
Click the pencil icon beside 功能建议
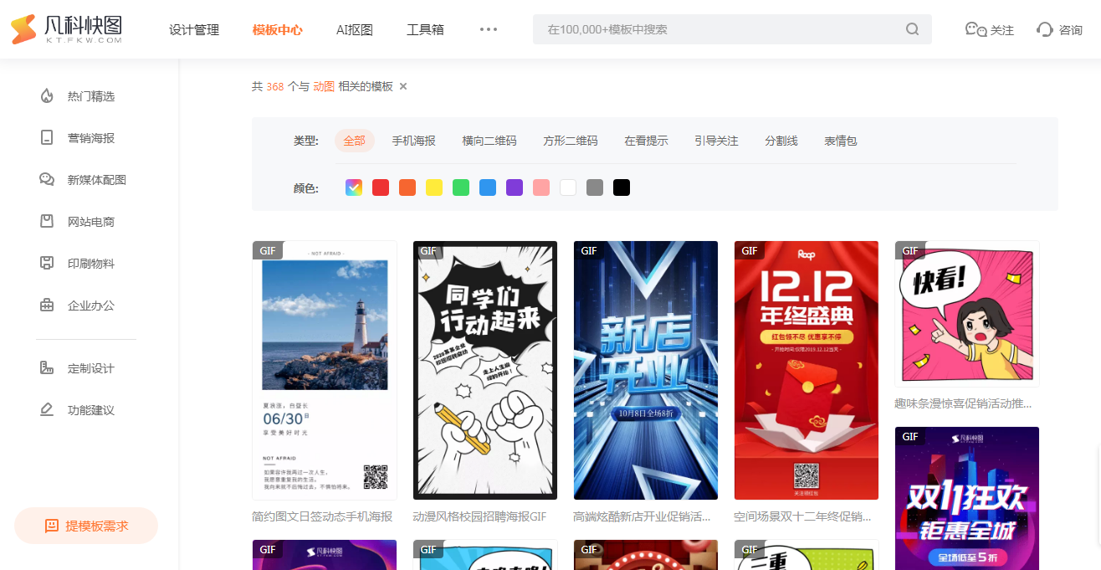tap(47, 410)
